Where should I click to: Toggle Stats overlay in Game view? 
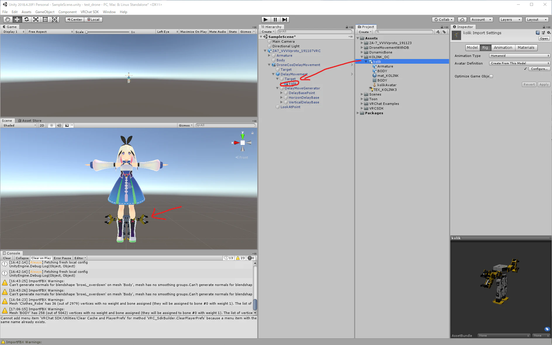233,32
